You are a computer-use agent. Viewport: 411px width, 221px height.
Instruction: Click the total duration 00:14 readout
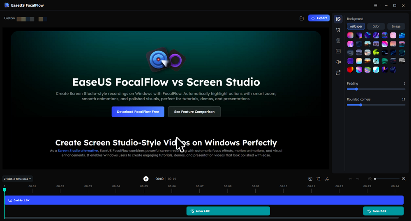tap(172, 179)
